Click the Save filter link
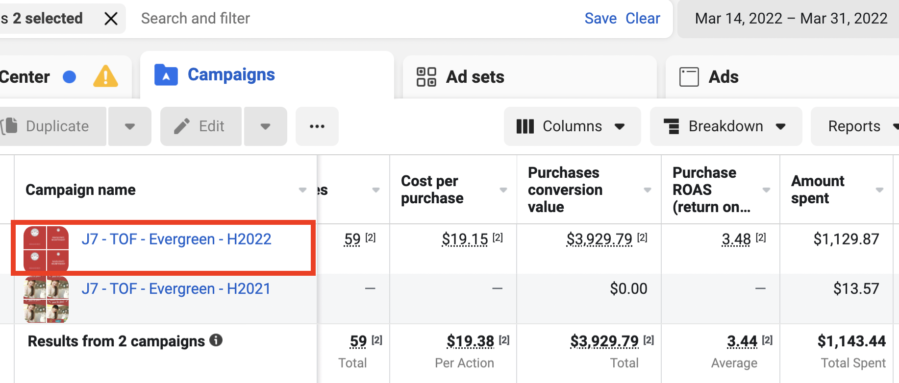 (x=600, y=19)
